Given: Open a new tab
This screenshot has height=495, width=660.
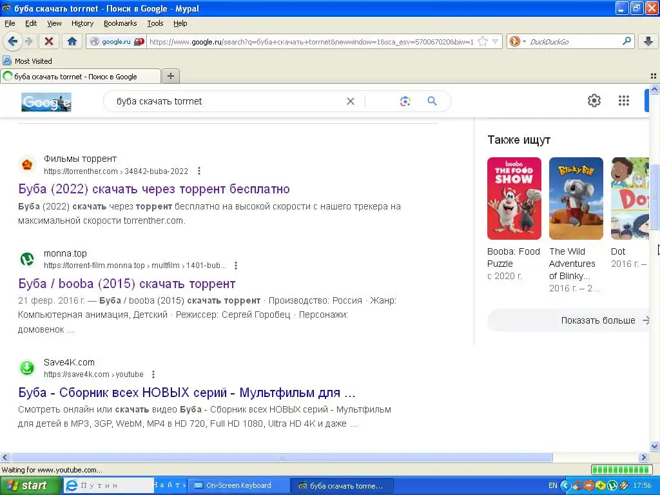Looking at the screenshot, I should coord(170,76).
